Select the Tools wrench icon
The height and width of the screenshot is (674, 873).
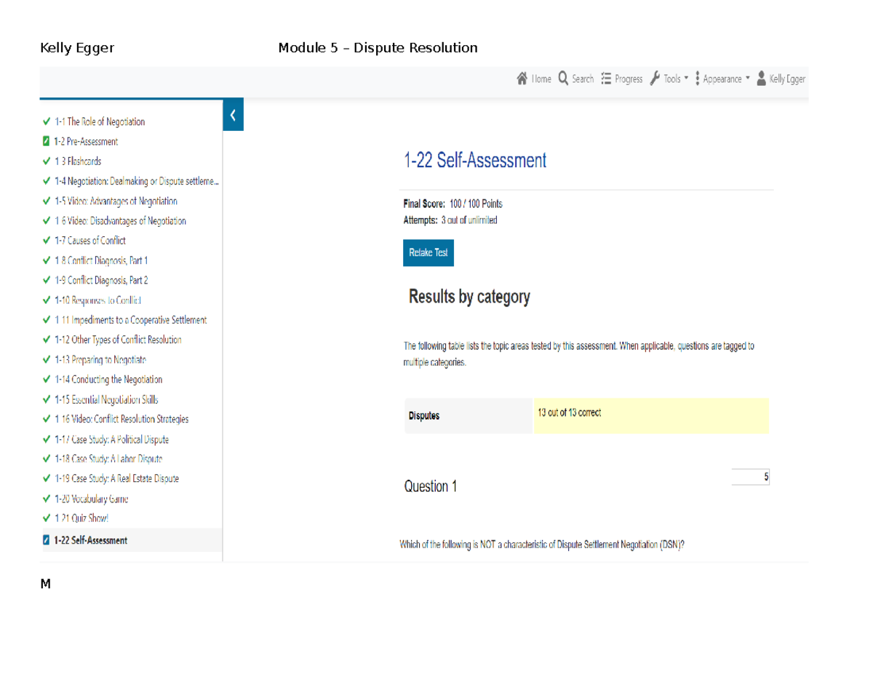click(x=655, y=79)
